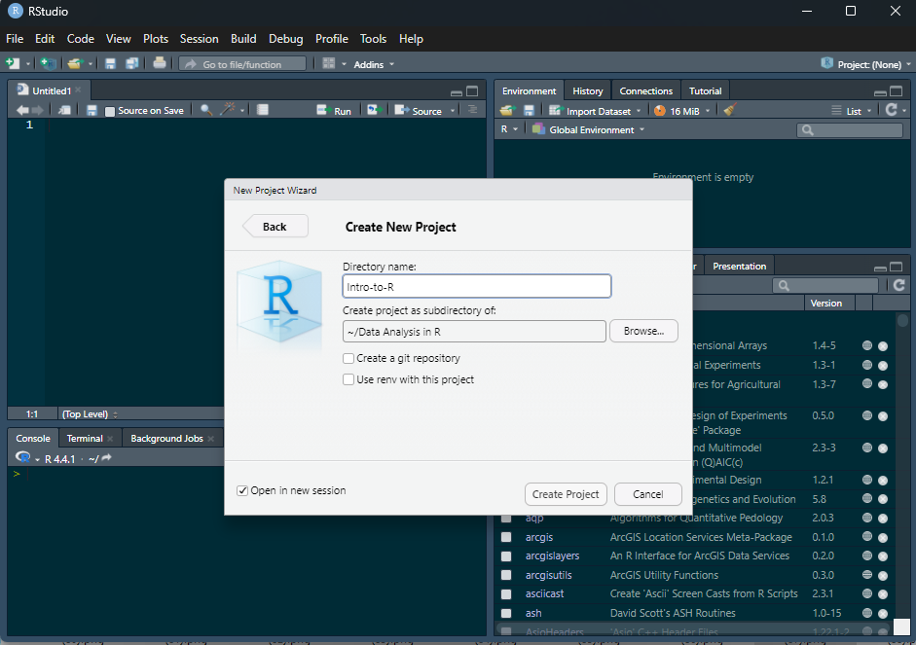
Task: Click the Packages pane vertical scrollbar
Action: [902, 467]
